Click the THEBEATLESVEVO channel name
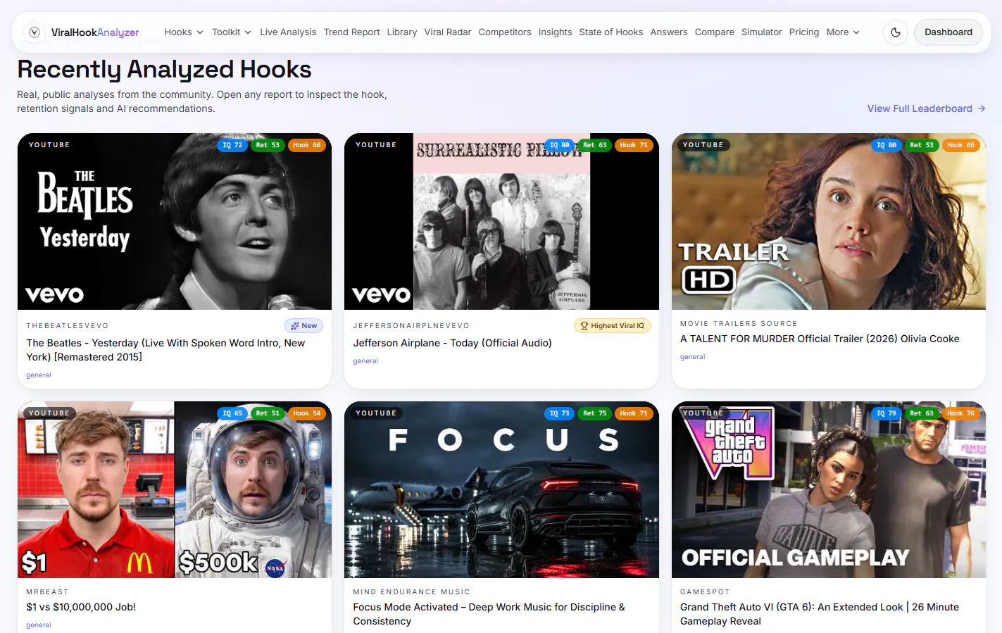 [68, 326]
